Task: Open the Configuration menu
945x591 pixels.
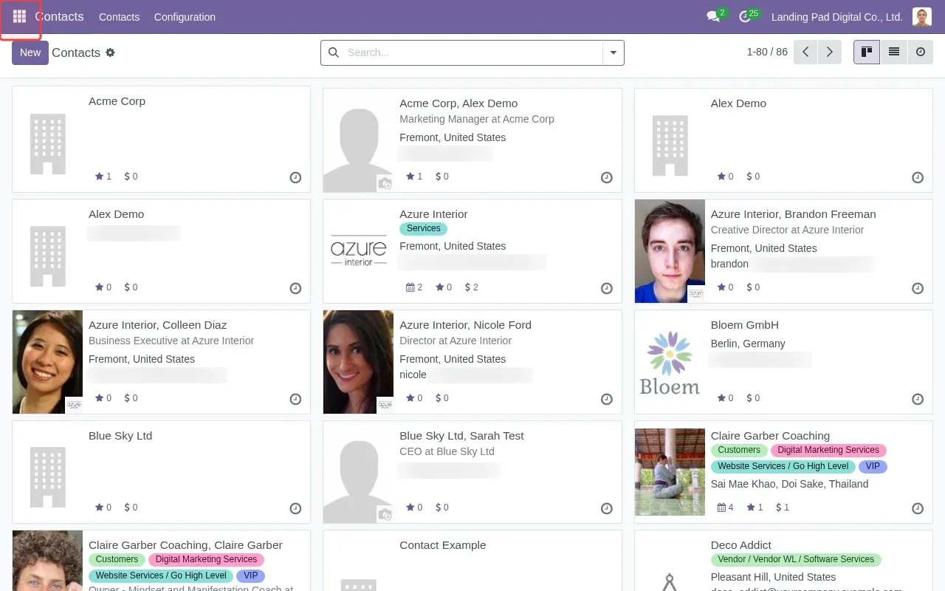Action: [185, 17]
